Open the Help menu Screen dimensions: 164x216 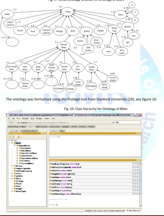pyautogui.click(x=53, y=119)
